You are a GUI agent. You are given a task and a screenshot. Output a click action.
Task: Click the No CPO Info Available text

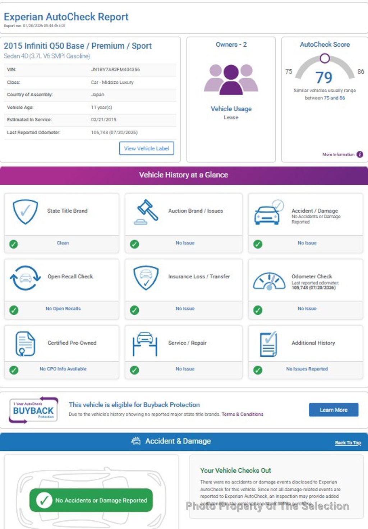(x=63, y=369)
